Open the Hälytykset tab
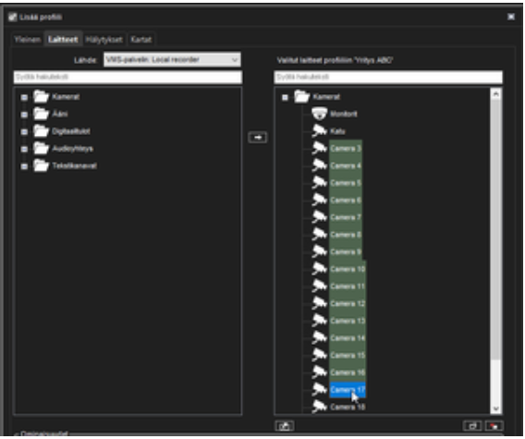The height and width of the screenshot is (439, 525). pyautogui.click(x=104, y=40)
